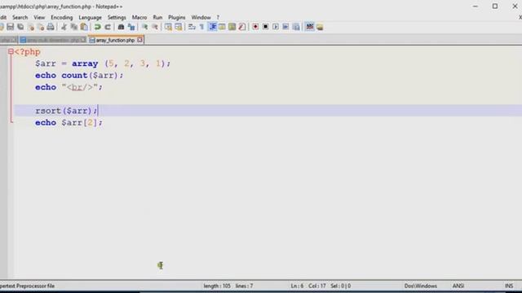The image size is (522, 293).
Task: Toggle the highlighted indent guide icon
Action: [212, 27]
